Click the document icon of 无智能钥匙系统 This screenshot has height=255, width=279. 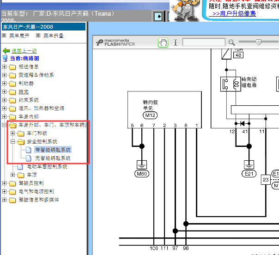(x=29, y=158)
